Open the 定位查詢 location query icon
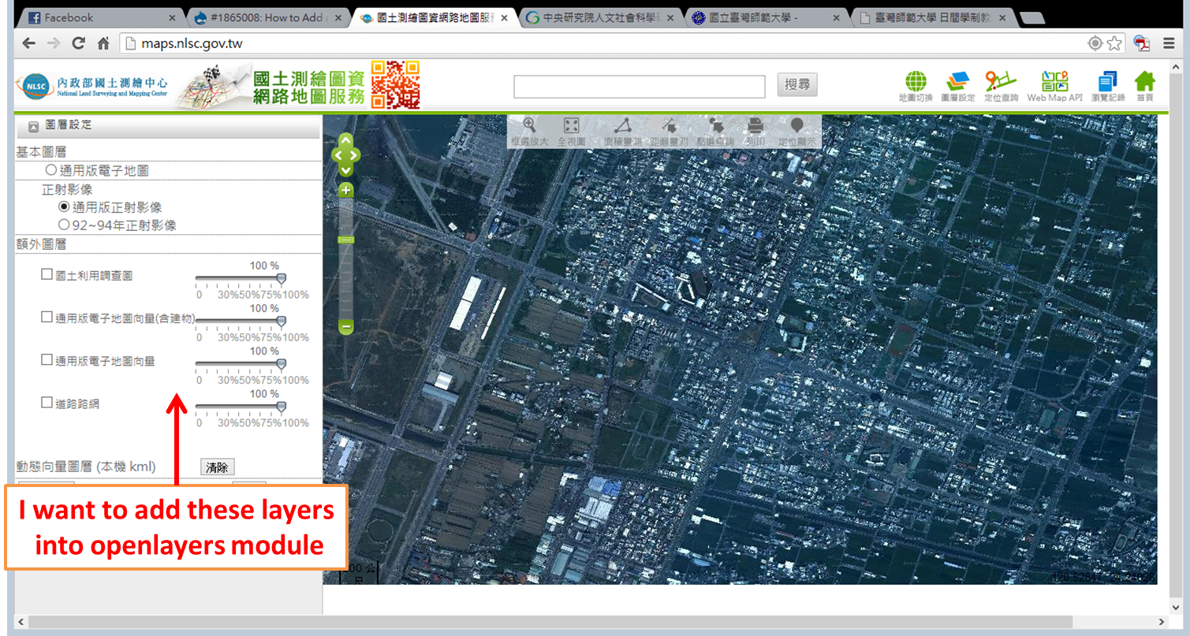This screenshot has height=636, width=1190. coord(1001,86)
